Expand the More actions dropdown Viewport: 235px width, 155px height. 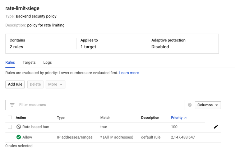pyautogui.click(x=55, y=84)
